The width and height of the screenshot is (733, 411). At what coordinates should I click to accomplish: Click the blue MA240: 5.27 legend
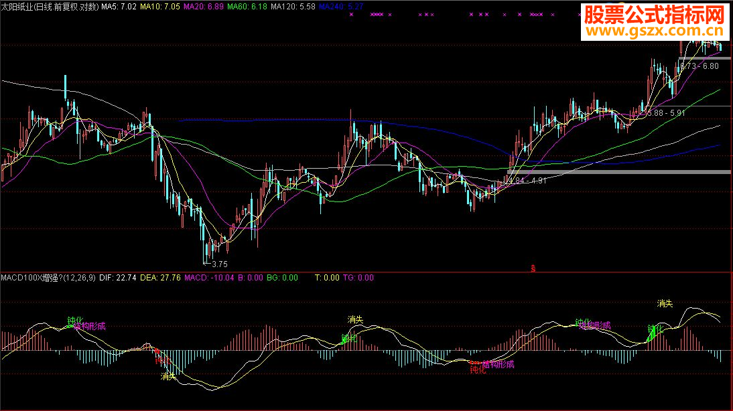click(341, 7)
